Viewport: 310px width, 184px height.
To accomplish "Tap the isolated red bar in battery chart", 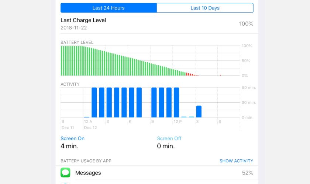I will click(220, 75).
